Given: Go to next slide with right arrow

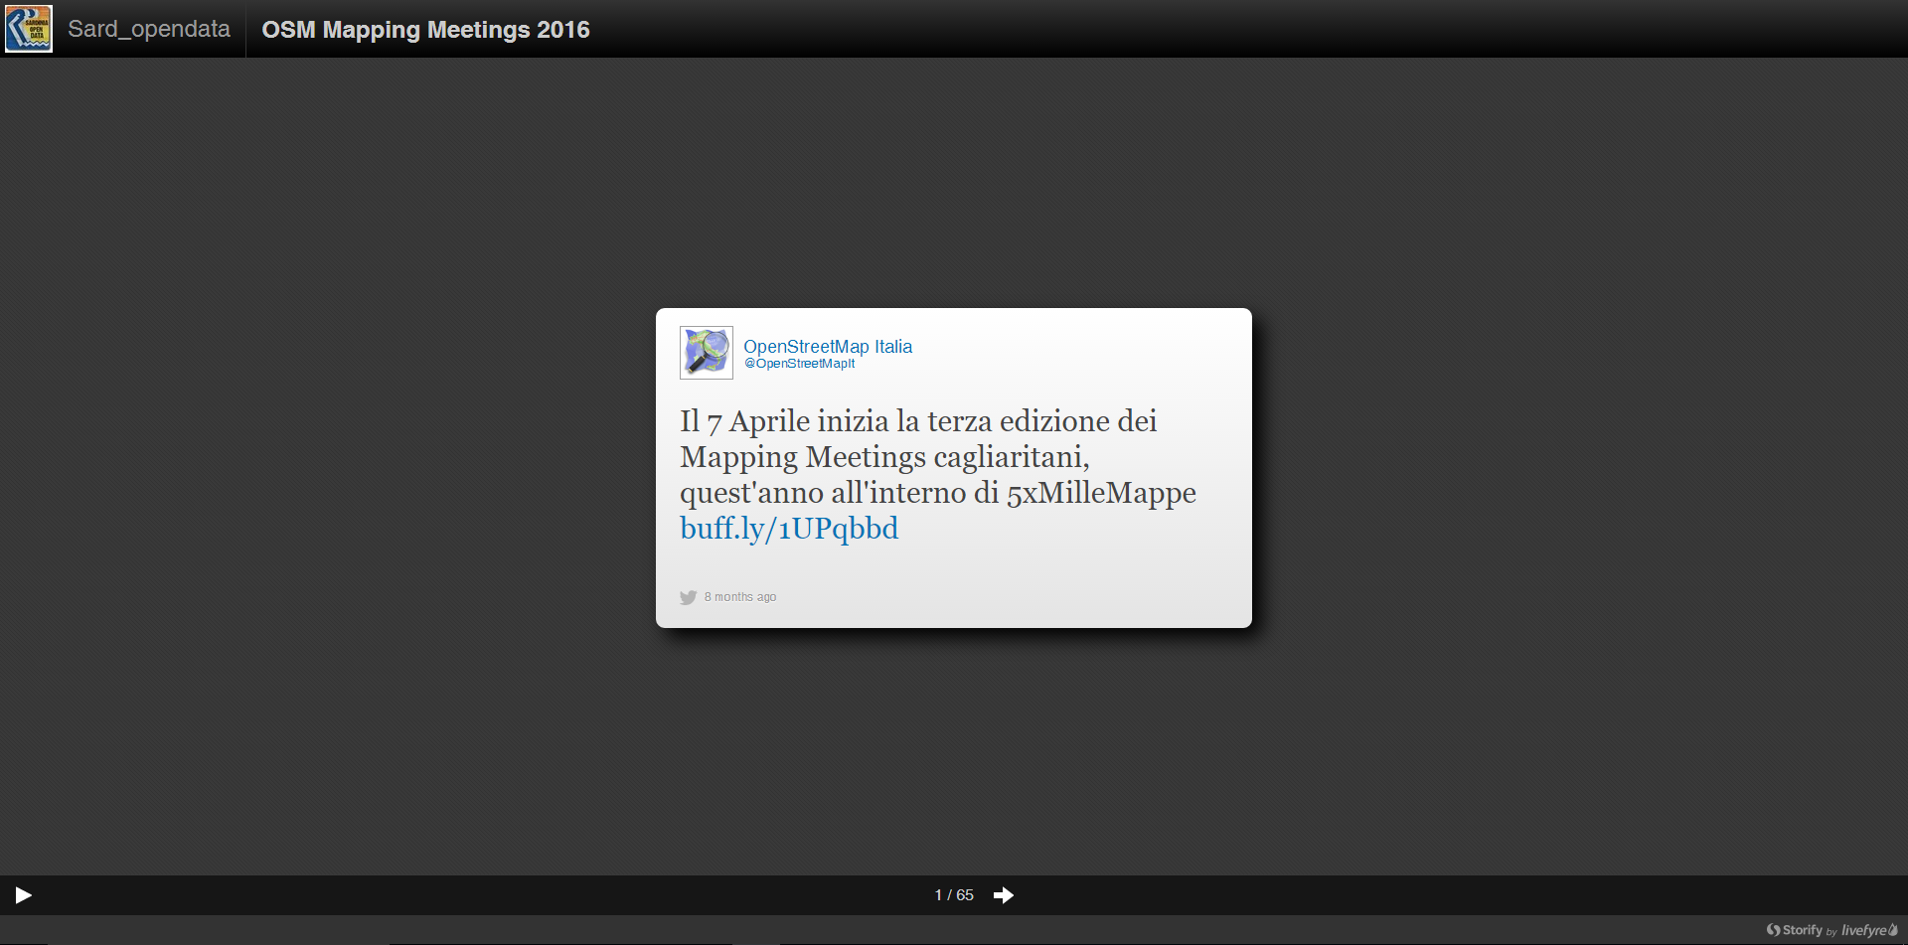Looking at the screenshot, I should (x=1004, y=895).
